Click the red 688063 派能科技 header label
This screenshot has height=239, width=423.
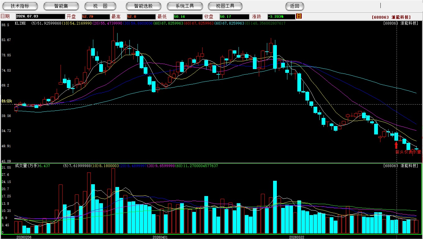click(391, 17)
